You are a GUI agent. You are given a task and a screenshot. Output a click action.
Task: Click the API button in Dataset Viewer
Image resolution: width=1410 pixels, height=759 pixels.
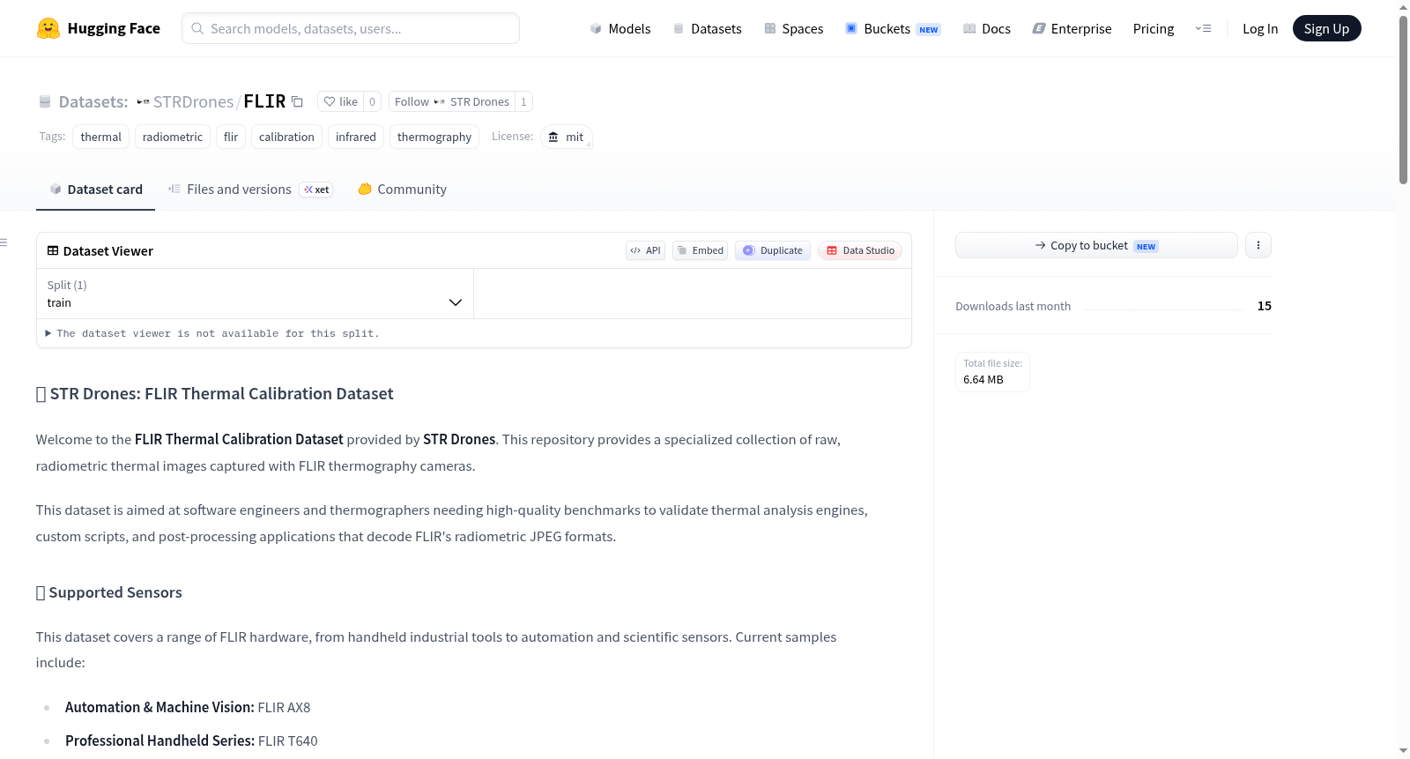pos(645,250)
